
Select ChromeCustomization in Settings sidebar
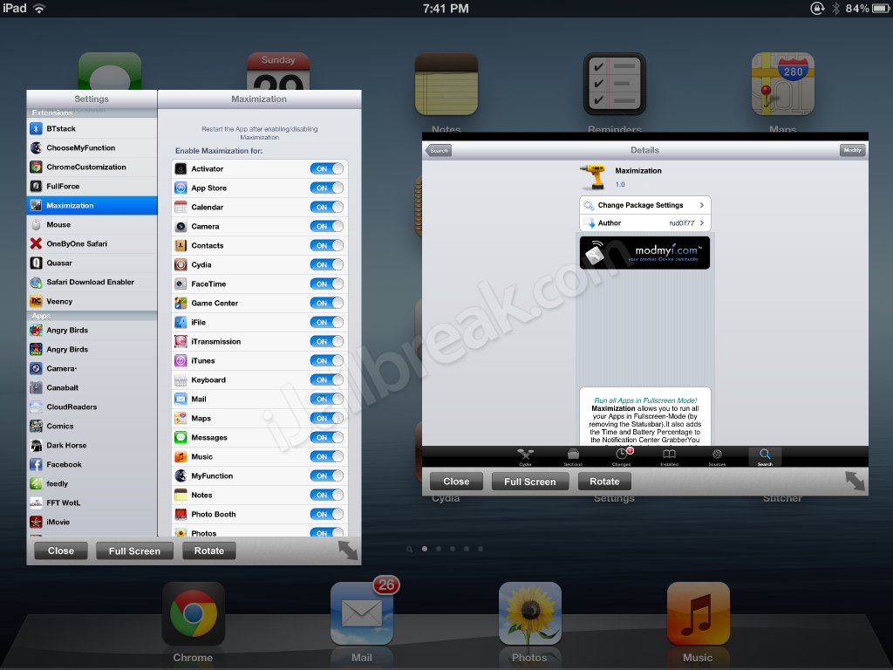pyautogui.click(x=92, y=167)
